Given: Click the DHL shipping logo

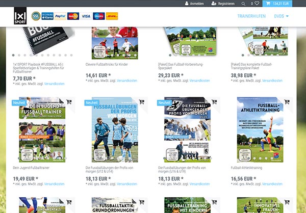Looking at the screenshot, I should [112, 16].
